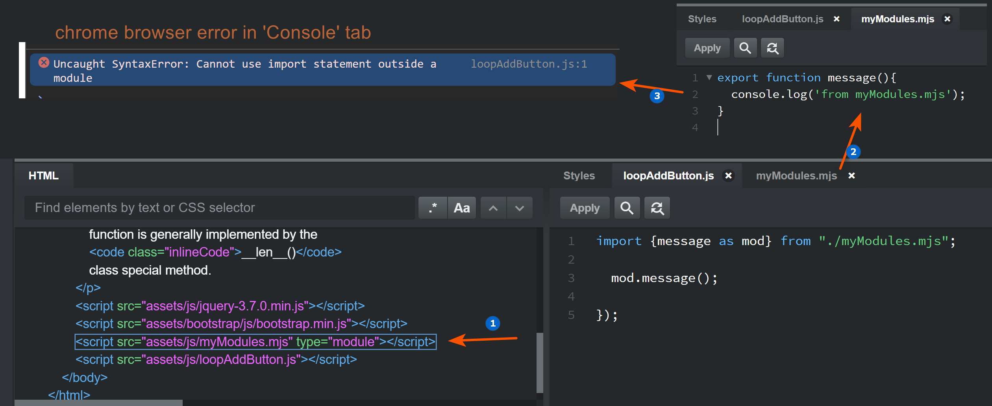This screenshot has height=406, width=992.
Task: Close the active myModules.mjs tab in the upper editor
Action: [948, 19]
